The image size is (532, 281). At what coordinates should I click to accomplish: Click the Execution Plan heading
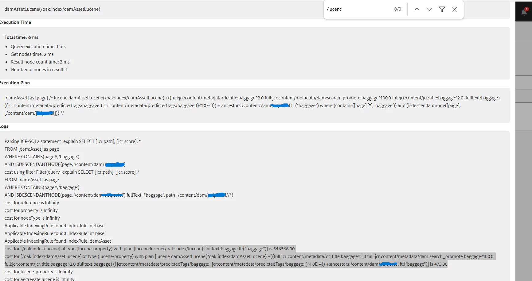[x=15, y=83]
